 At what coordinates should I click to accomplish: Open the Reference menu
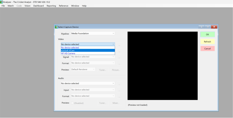[x=63, y=6]
